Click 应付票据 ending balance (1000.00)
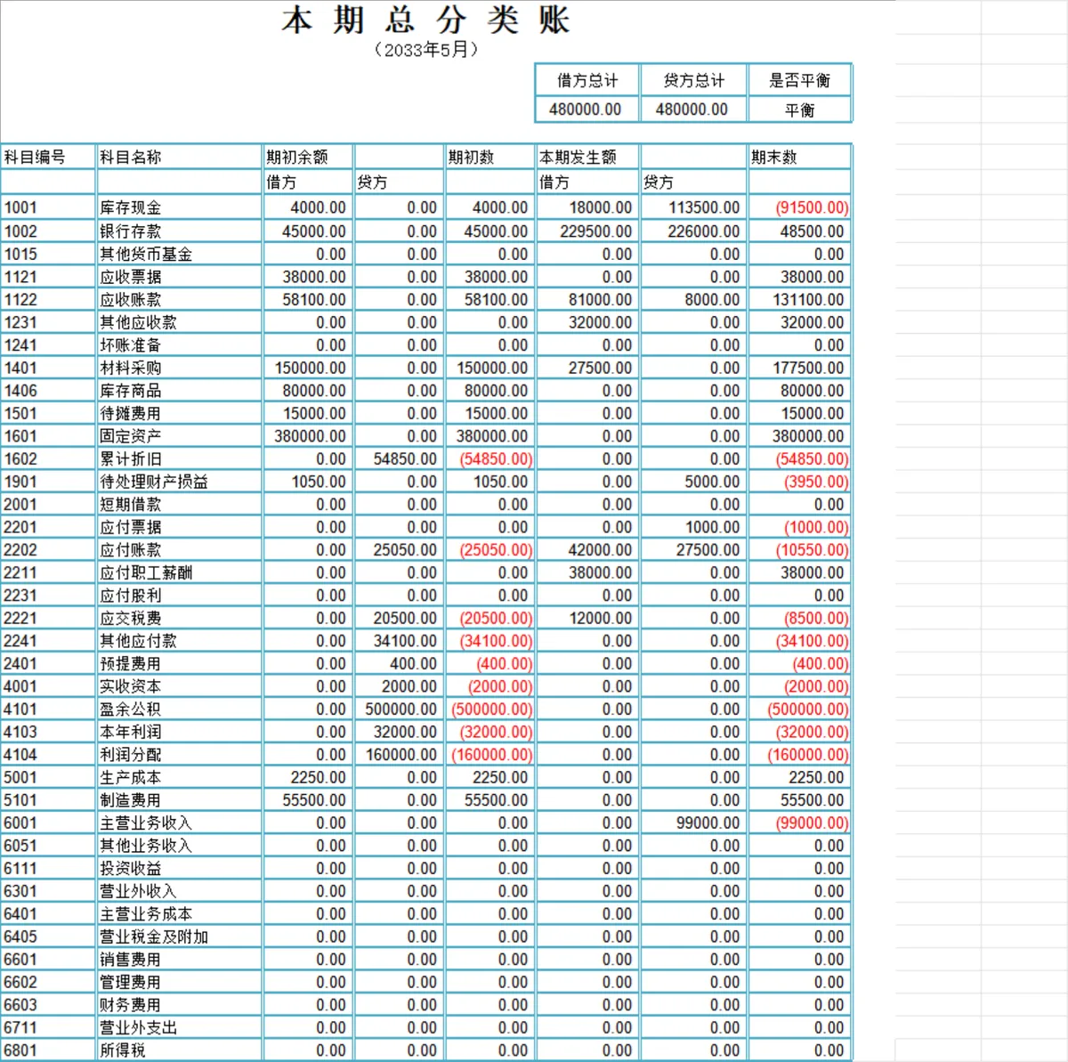The width and height of the screenshot is (1068, 1062). point(816,527)
